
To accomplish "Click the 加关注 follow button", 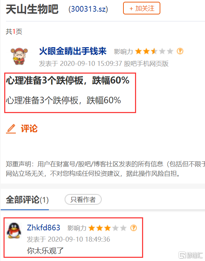I will click(x=142, y=8).
